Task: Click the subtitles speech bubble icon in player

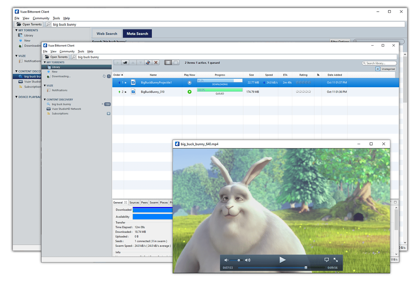Action: click(x=327, y=260)
